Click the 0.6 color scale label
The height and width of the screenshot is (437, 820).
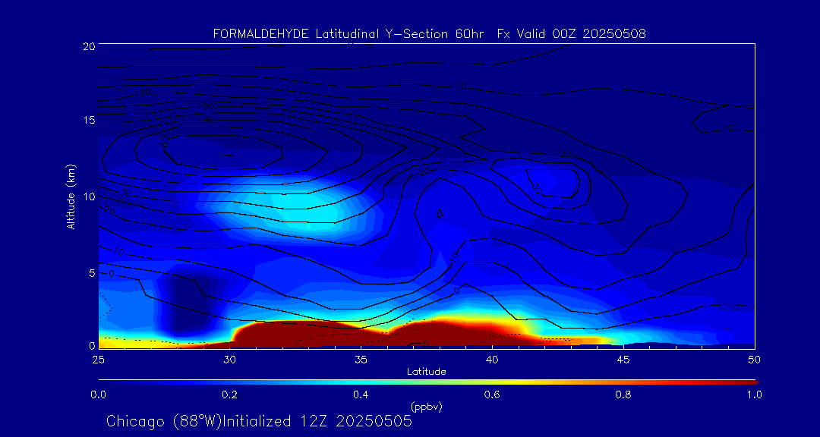coord(492,395)
